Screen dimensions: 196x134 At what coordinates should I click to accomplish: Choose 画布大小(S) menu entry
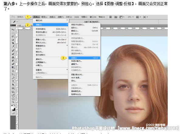tap(50, 43)
